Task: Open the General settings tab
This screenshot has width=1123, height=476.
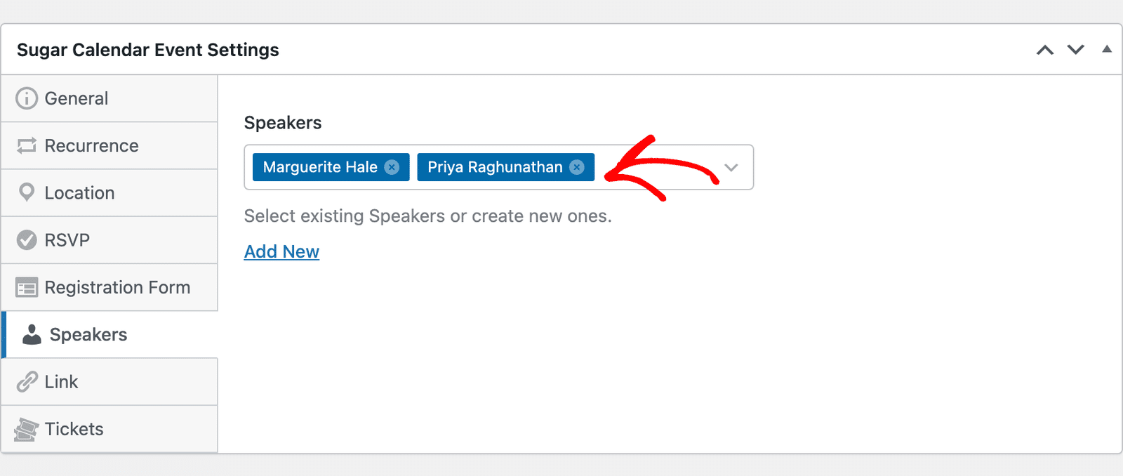Action: coord(109,98)
